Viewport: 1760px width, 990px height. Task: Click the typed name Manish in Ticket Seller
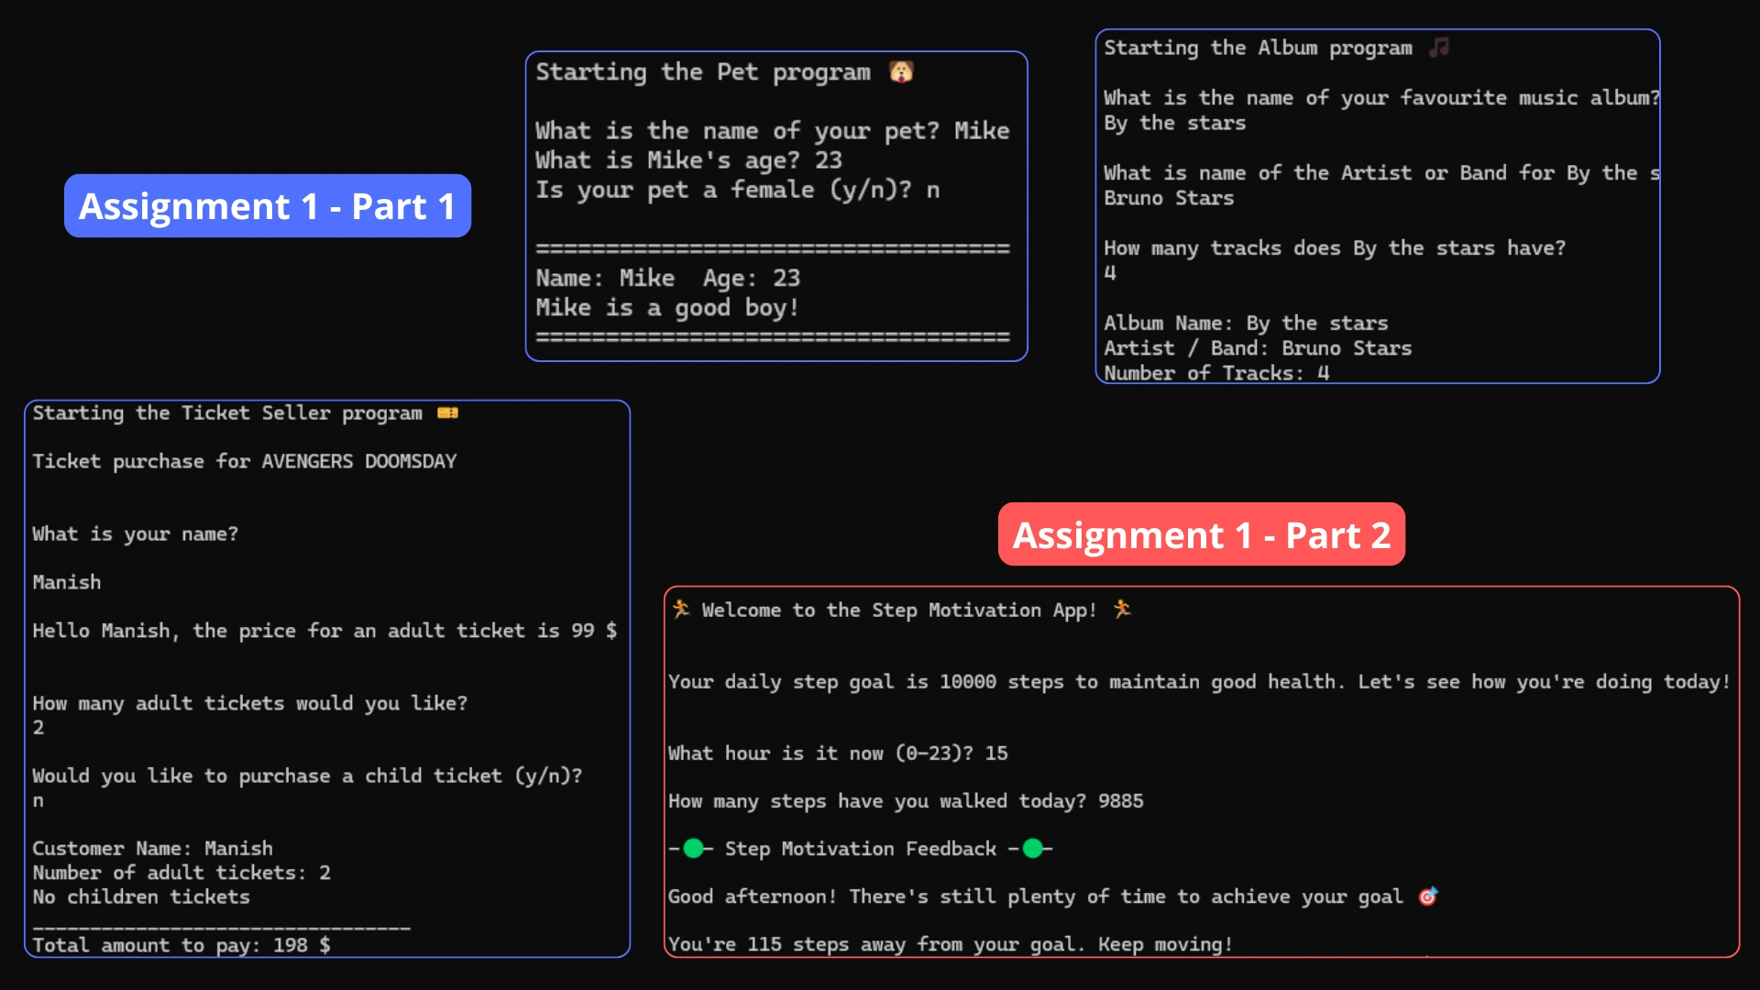(67, 581)
